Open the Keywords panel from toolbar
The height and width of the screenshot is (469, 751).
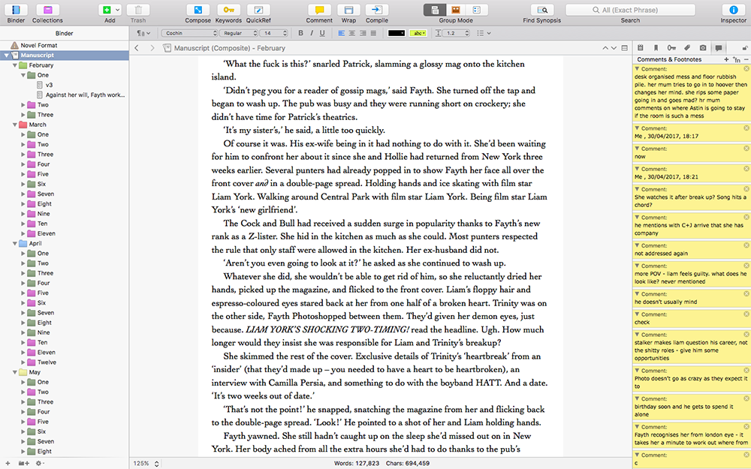(228, 10)
